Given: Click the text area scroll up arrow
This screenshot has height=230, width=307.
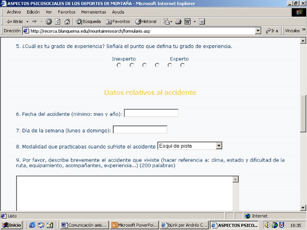Looking at the screenshot, I should [236, 179].
